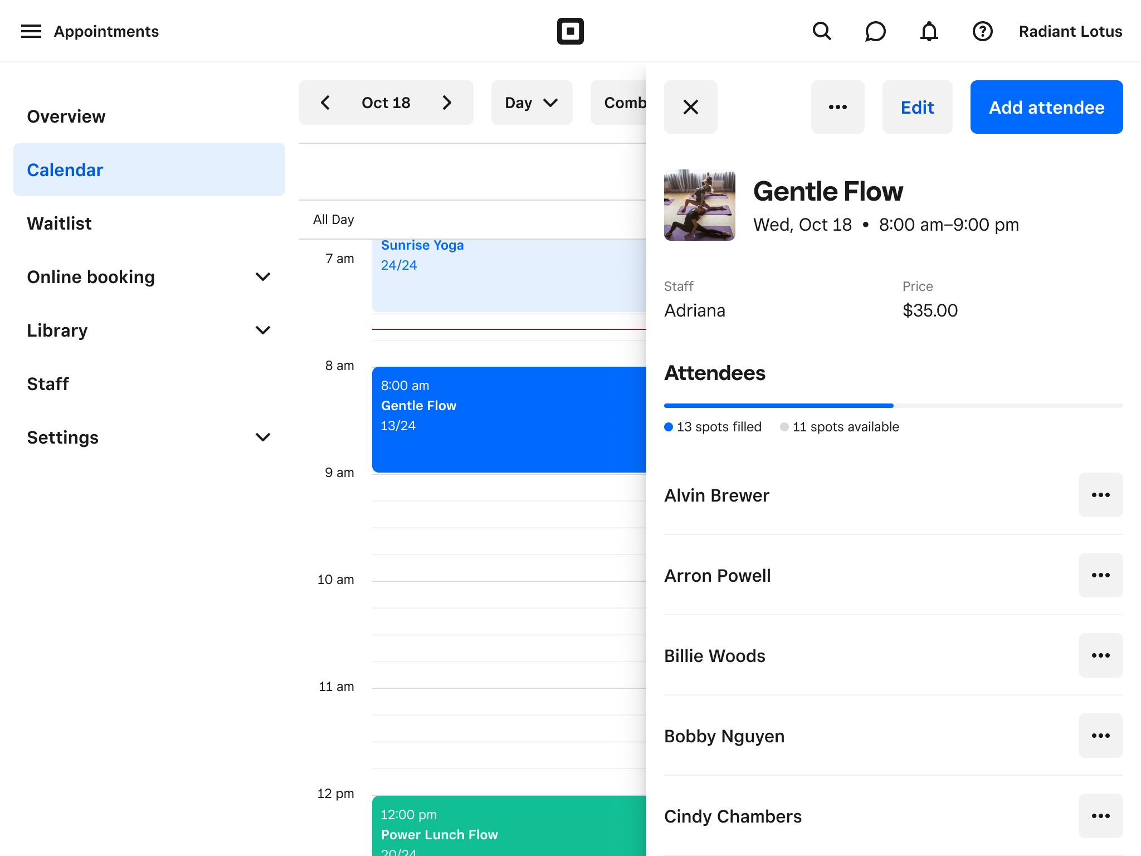Open more options for Alvin Brewer
The image size is (1141, 856).
point(1100,495)
